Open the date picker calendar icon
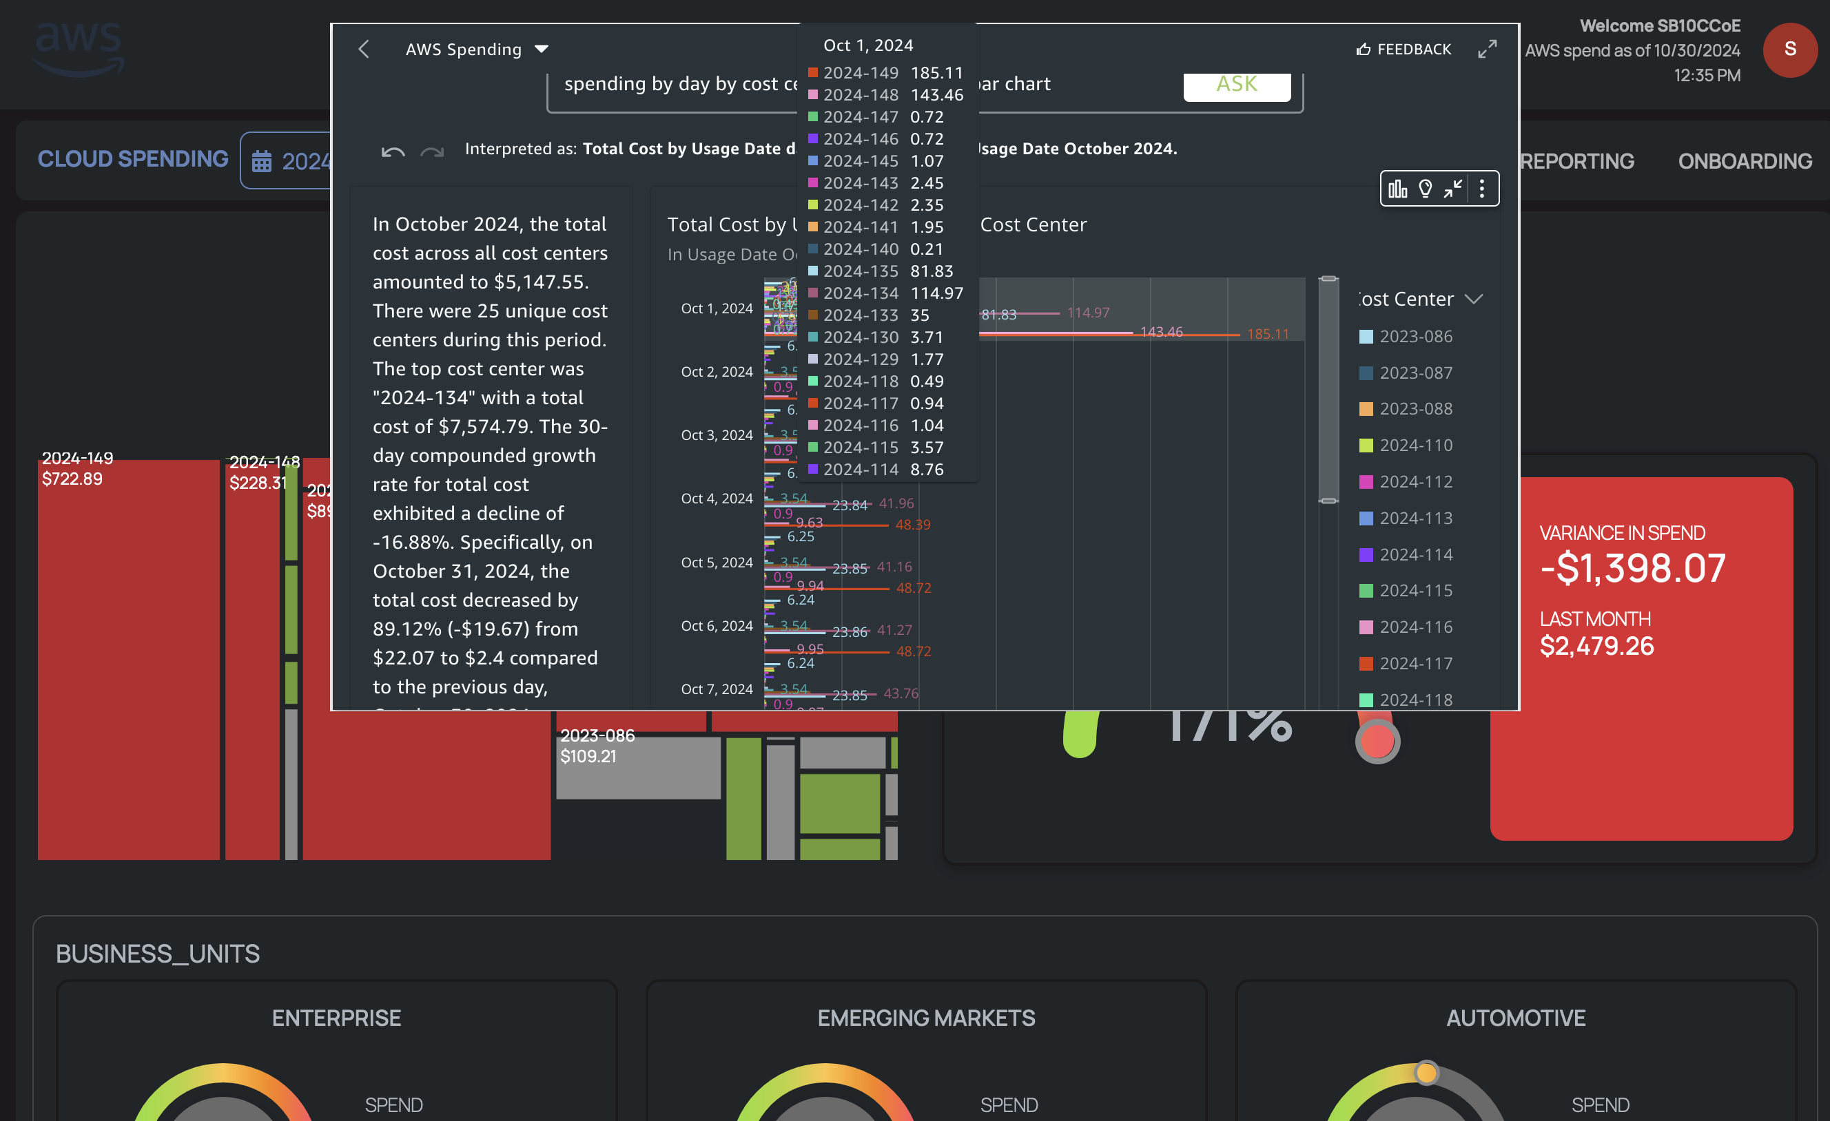Viewport: 1830px width, 1121px height. pos(261,161)
